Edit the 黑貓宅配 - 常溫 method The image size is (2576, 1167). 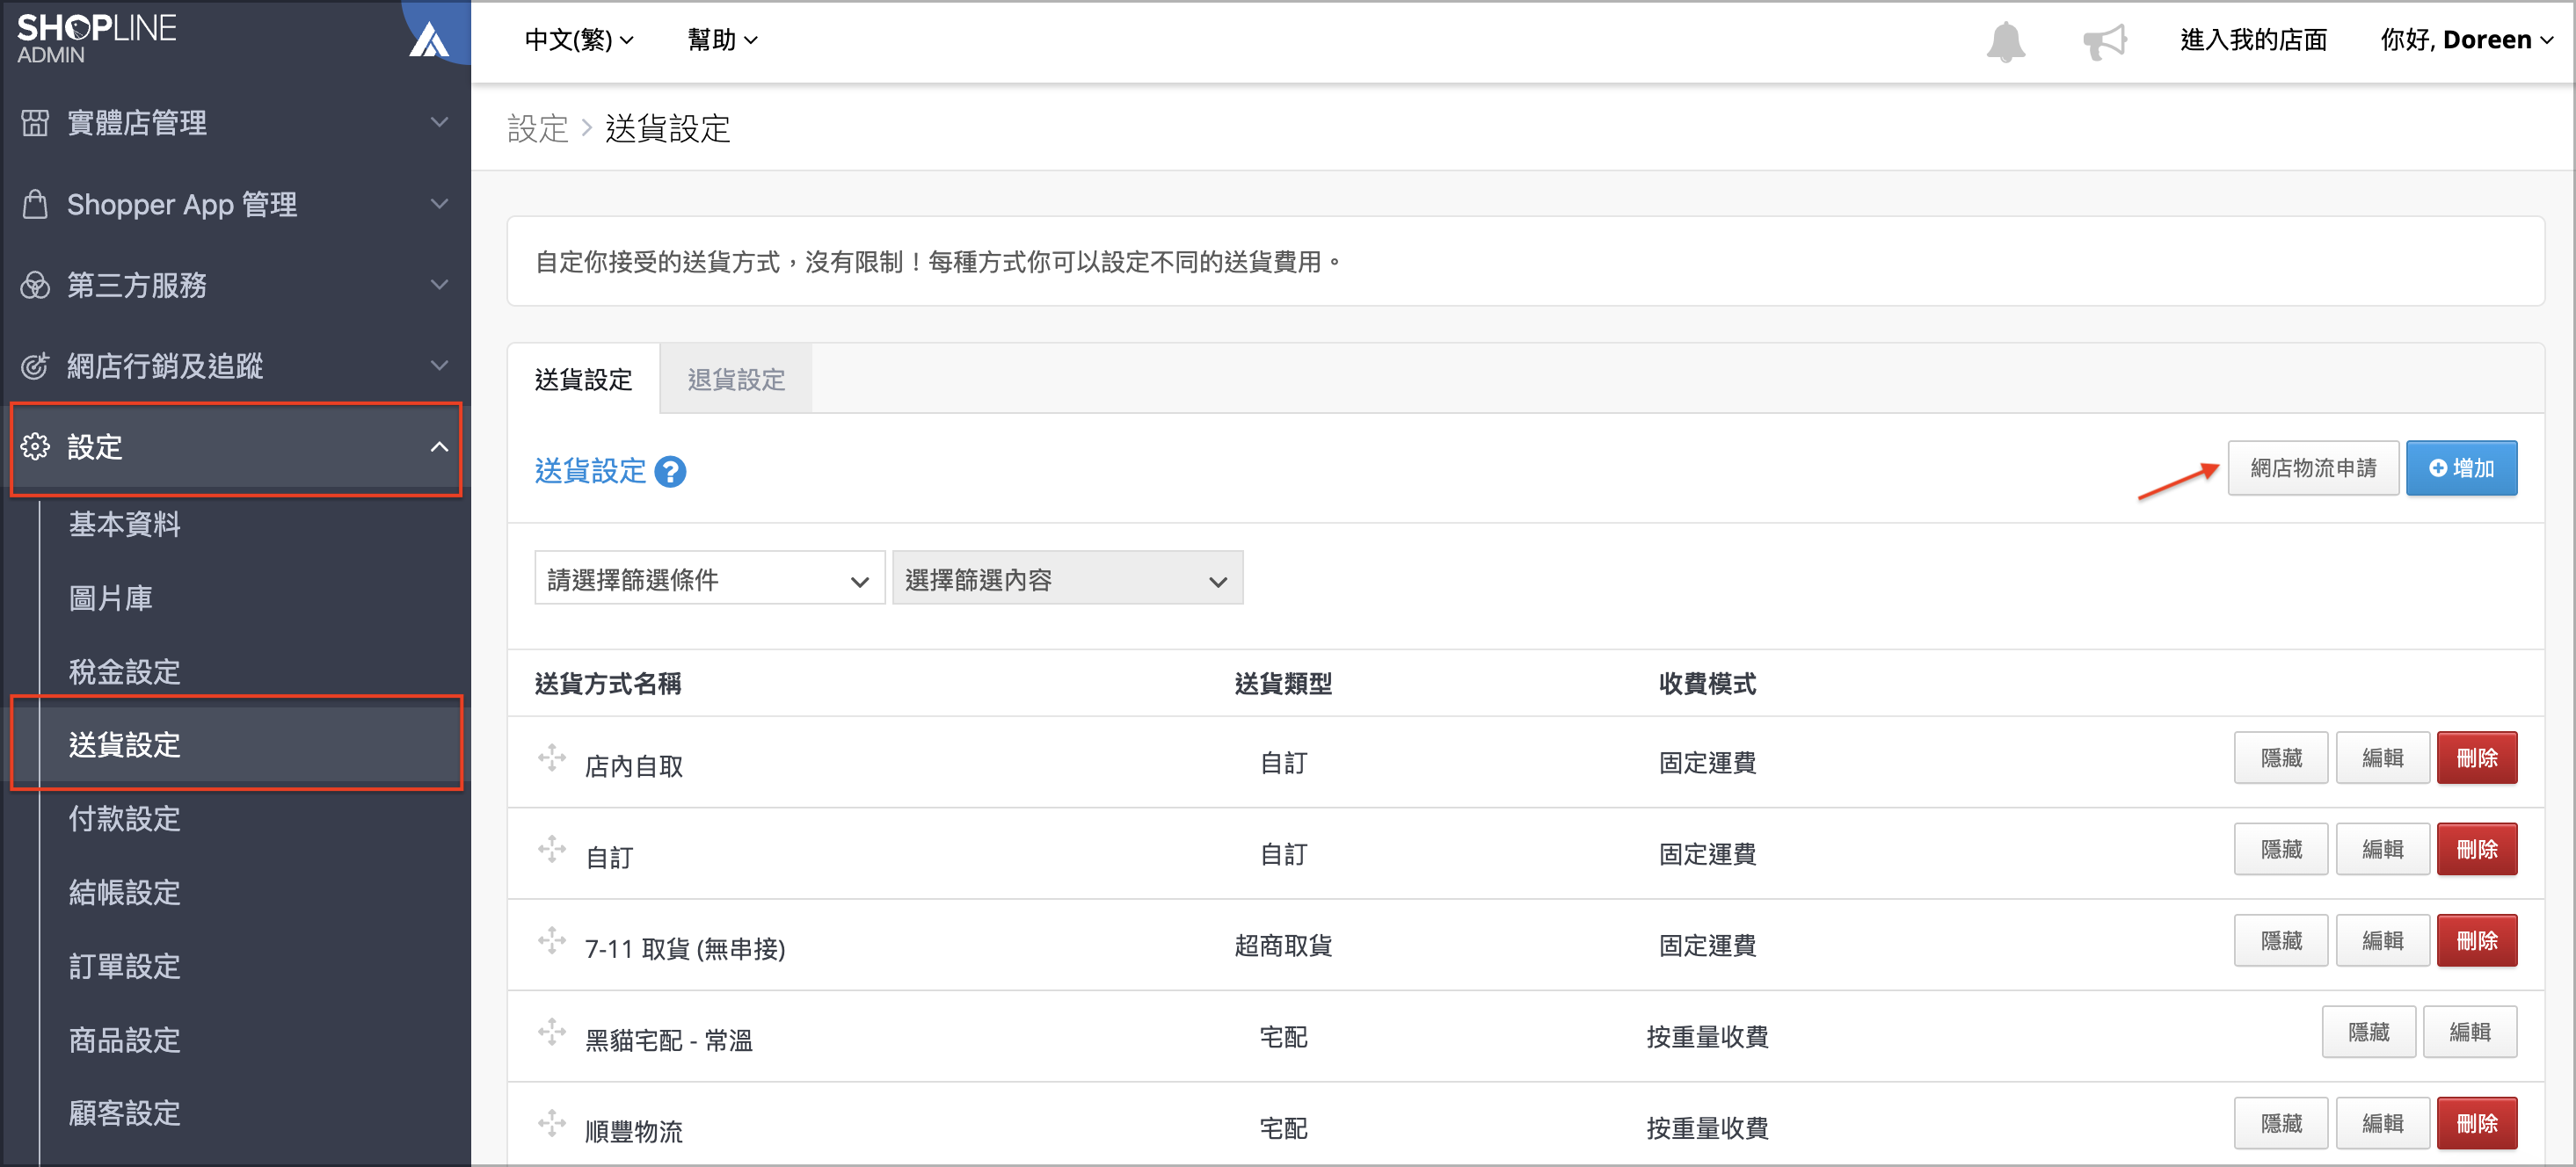[x=2469, y=1033]
